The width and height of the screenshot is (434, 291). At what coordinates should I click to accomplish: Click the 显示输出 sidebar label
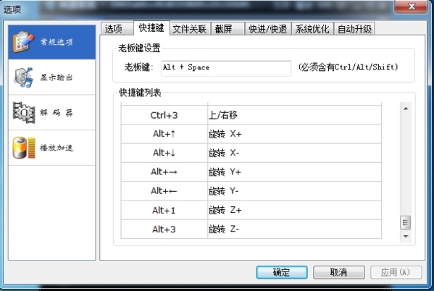click(57, 77)
